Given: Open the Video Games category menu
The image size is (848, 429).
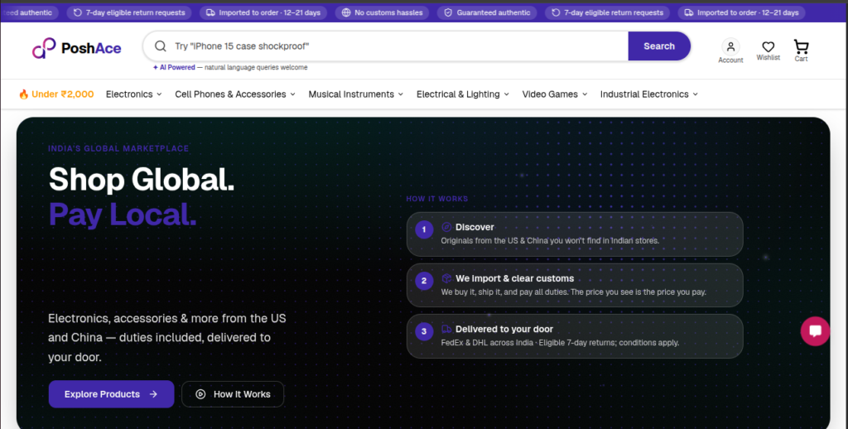Looking at the screenshot, I should click(x=554, y=94).
